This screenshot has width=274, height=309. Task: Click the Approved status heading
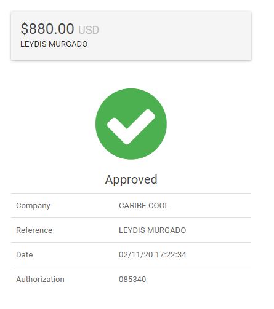tap(131, 179)
